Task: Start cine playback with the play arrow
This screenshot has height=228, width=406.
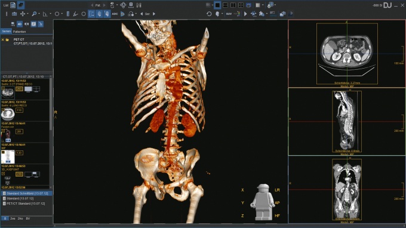Action: [245, 14]
